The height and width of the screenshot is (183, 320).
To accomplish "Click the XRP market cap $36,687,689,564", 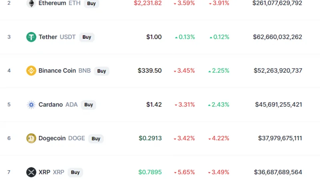I will pyautogui.click(x=278, y=172).
